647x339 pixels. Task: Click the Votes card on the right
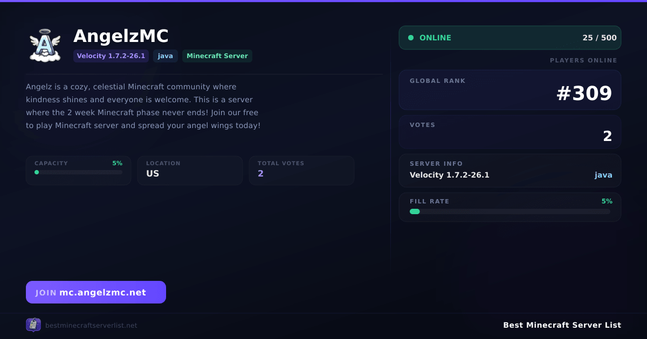click(x=510, y=132)
